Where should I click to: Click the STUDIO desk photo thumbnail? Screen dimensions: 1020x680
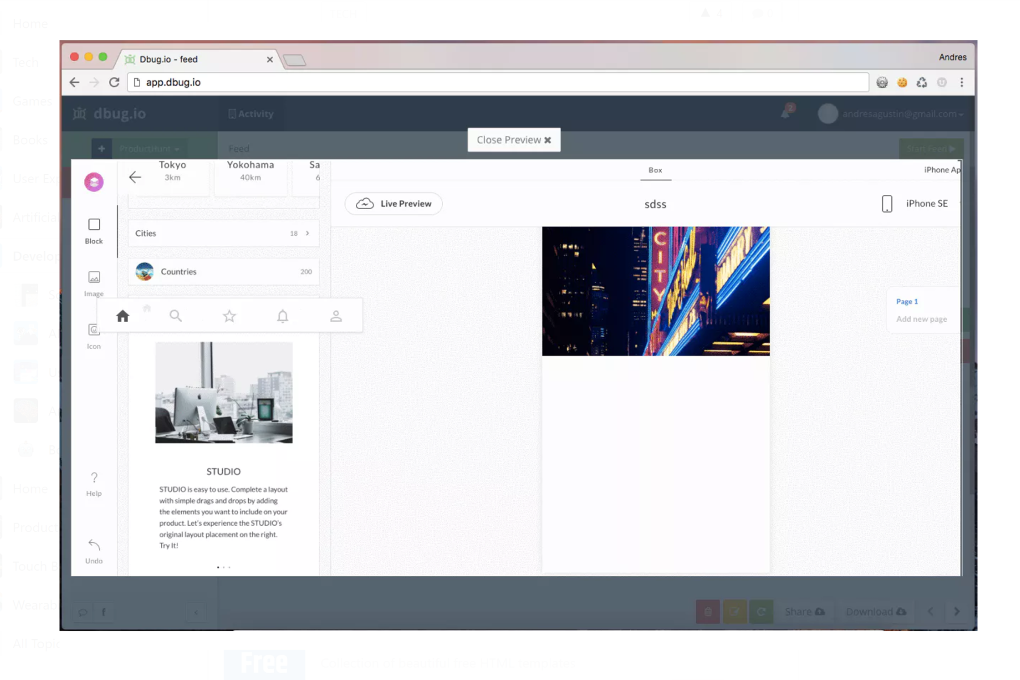point(224,392)
